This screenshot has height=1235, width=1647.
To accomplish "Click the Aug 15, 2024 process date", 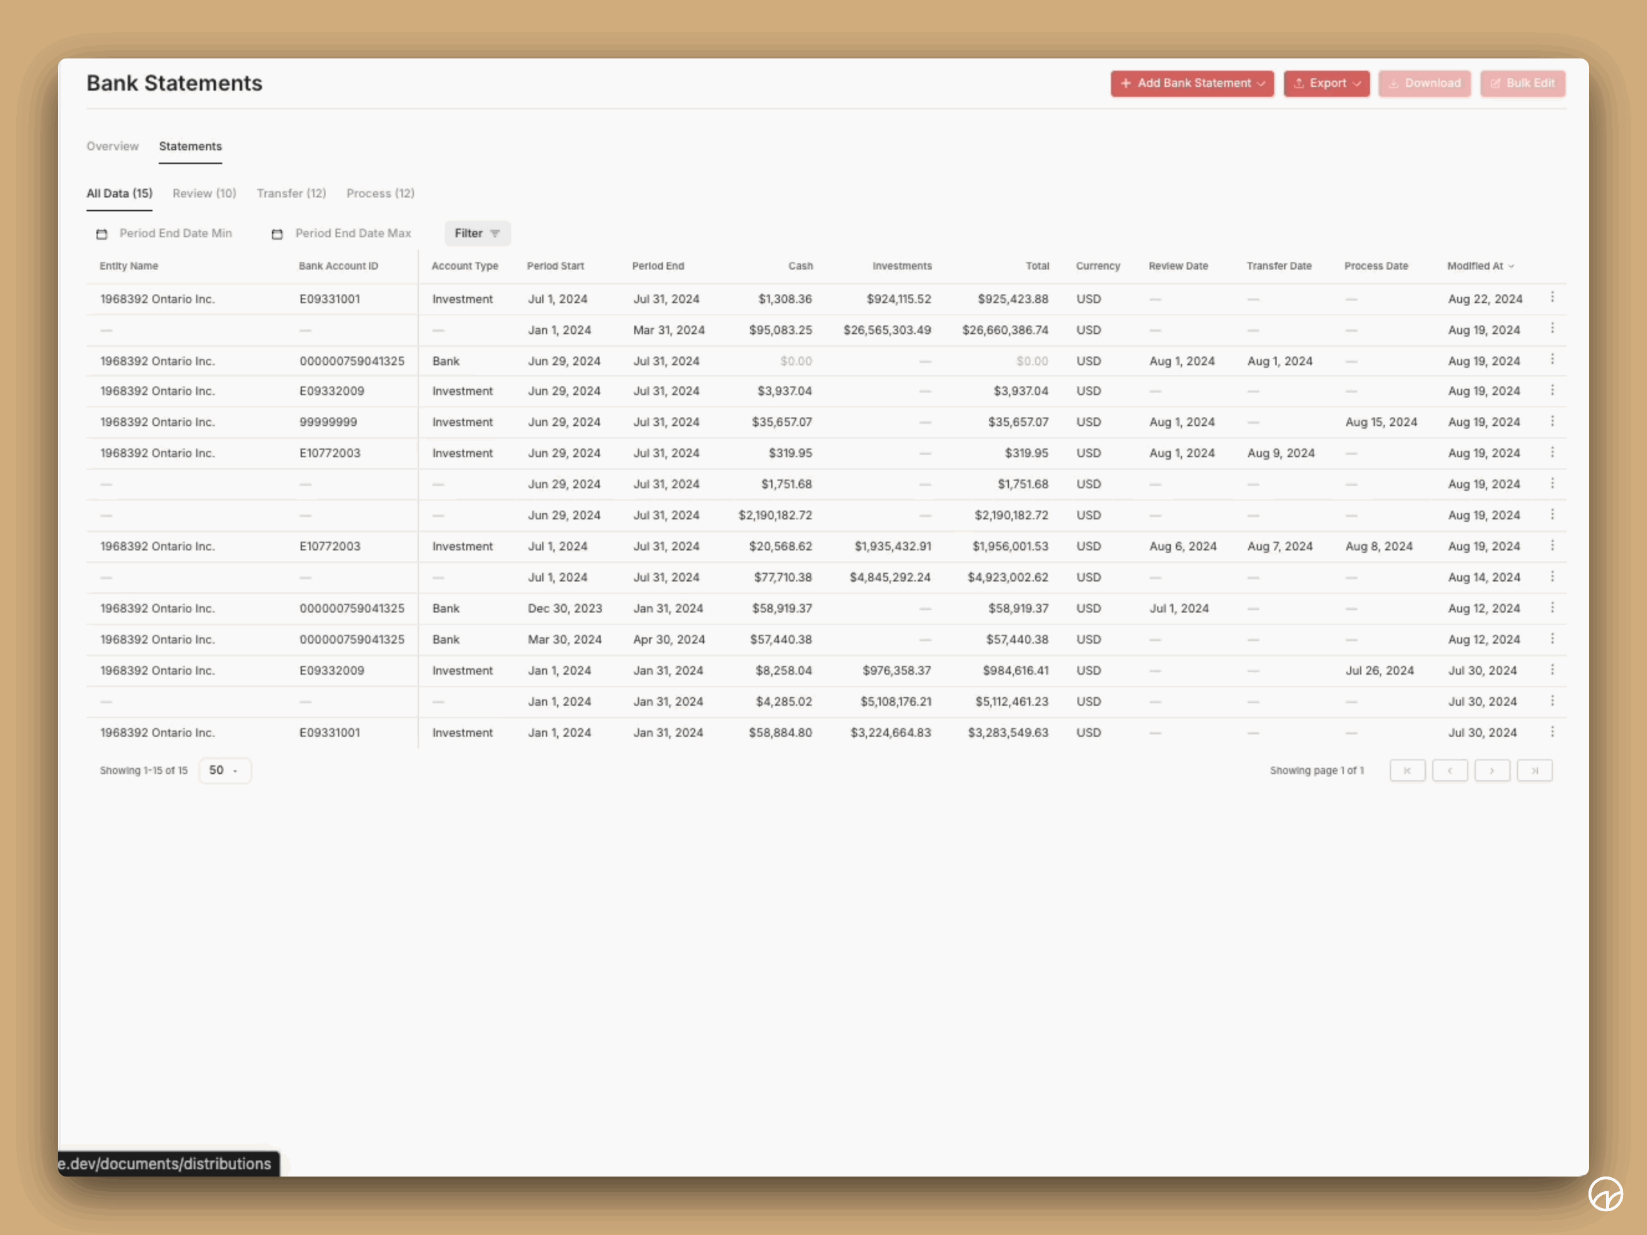I will pos(1381,422).
